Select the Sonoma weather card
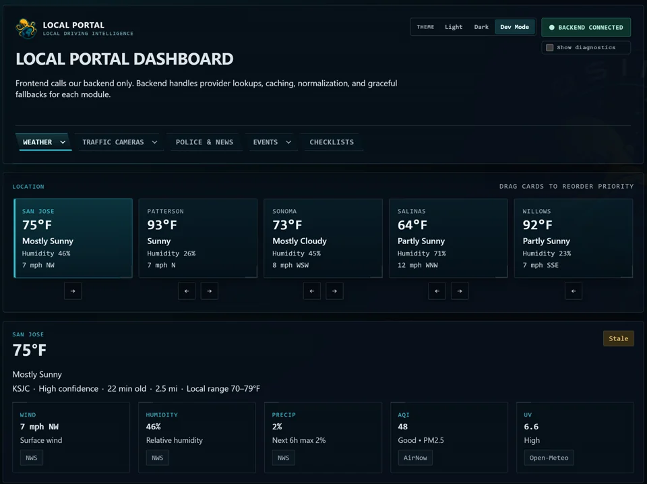Image resolution: width=647 pixels, height=484 pixels. tap(323, 238)
